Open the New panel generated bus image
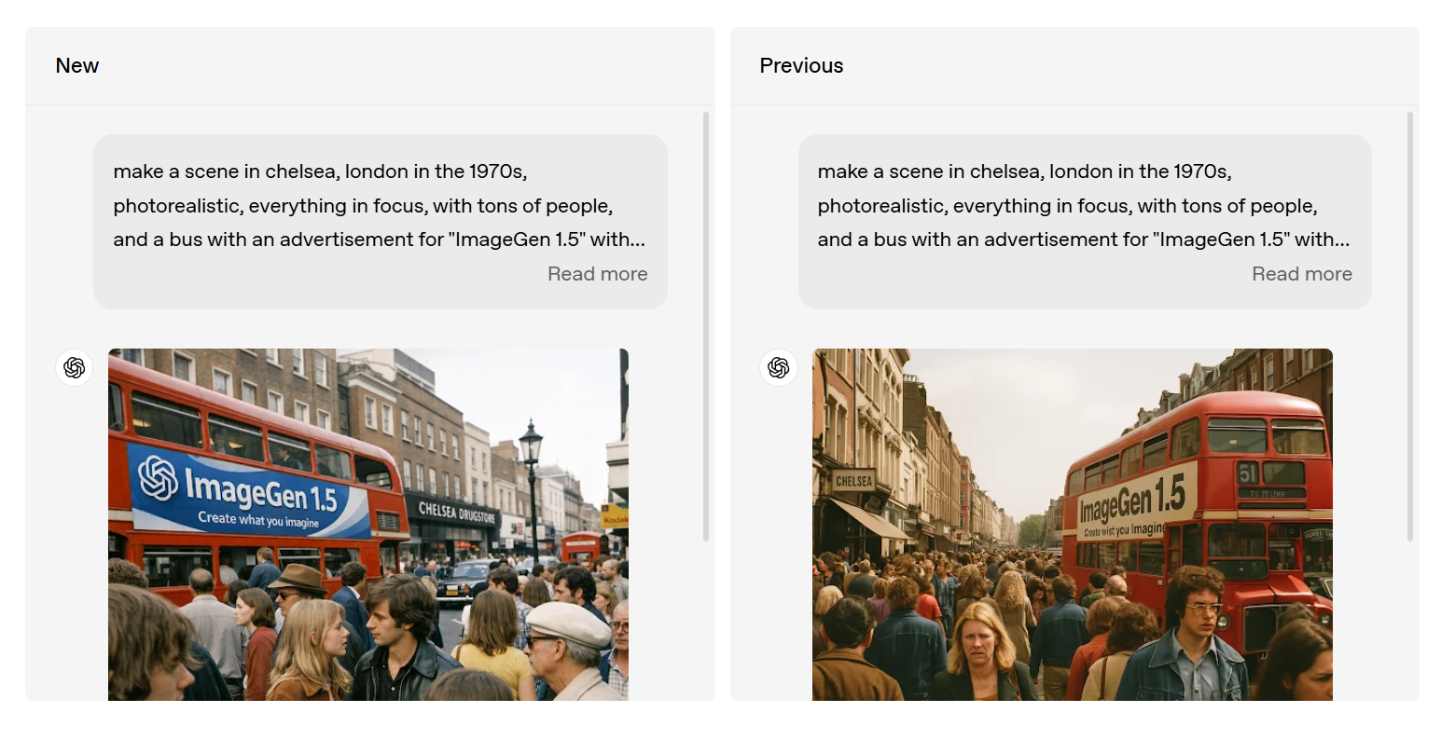The height and width of the screenshot is (740, 1455). [x=368, y=525]
